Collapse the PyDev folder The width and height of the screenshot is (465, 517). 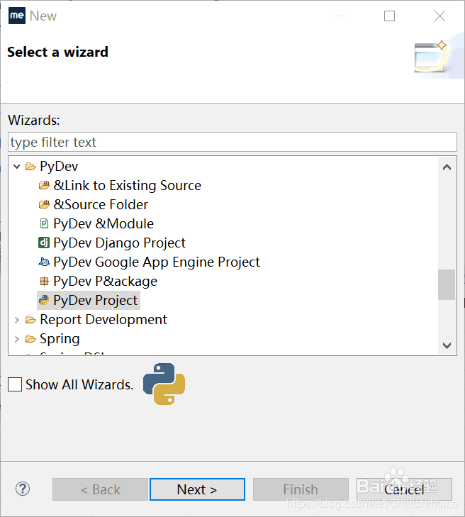coord(17,167)
